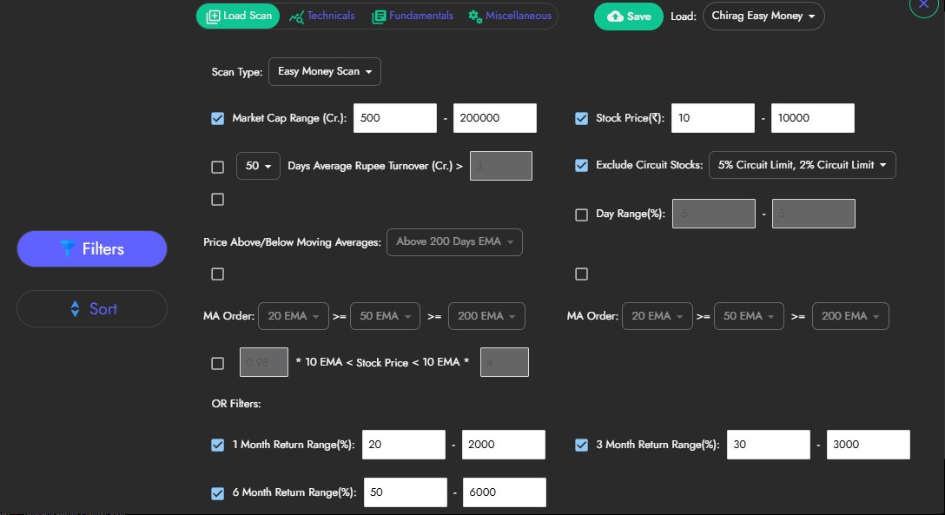Uncheck Exclude Circuit Stocks checkbox
Viewport: 945px width, 515px height.
(582, 165)
